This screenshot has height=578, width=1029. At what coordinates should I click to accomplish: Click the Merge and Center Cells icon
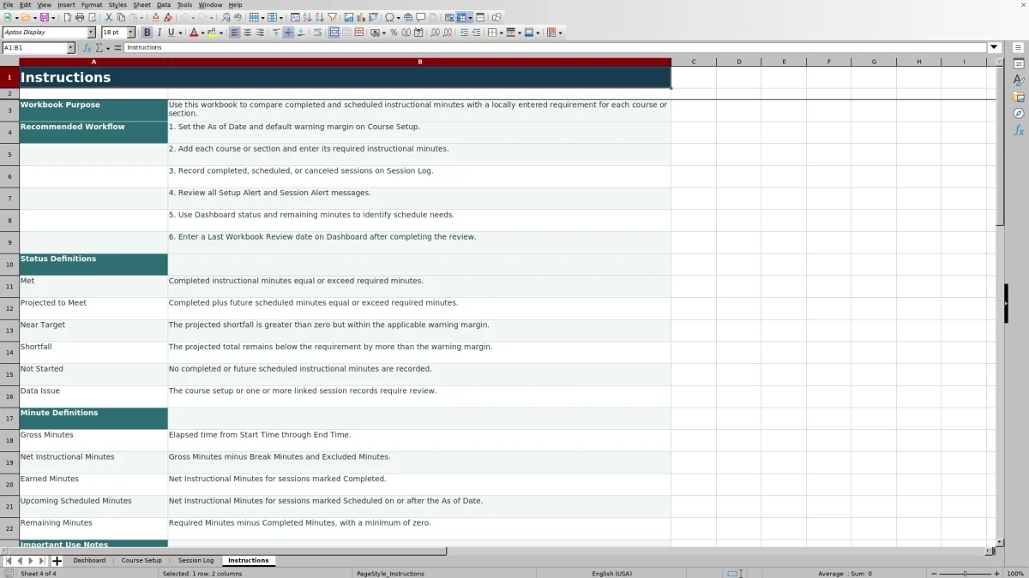click(x=334, y=33)
